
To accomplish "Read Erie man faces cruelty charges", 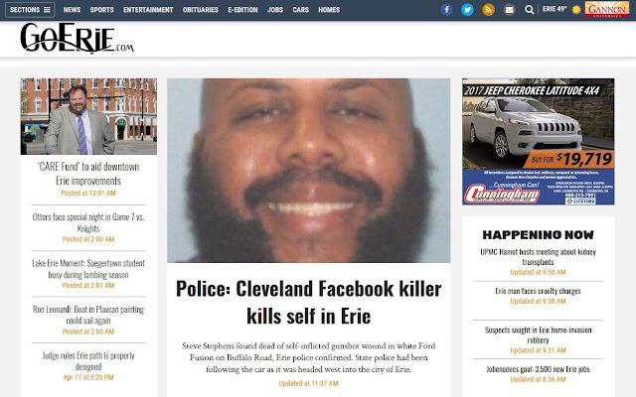I will click(x=538, y=291).
